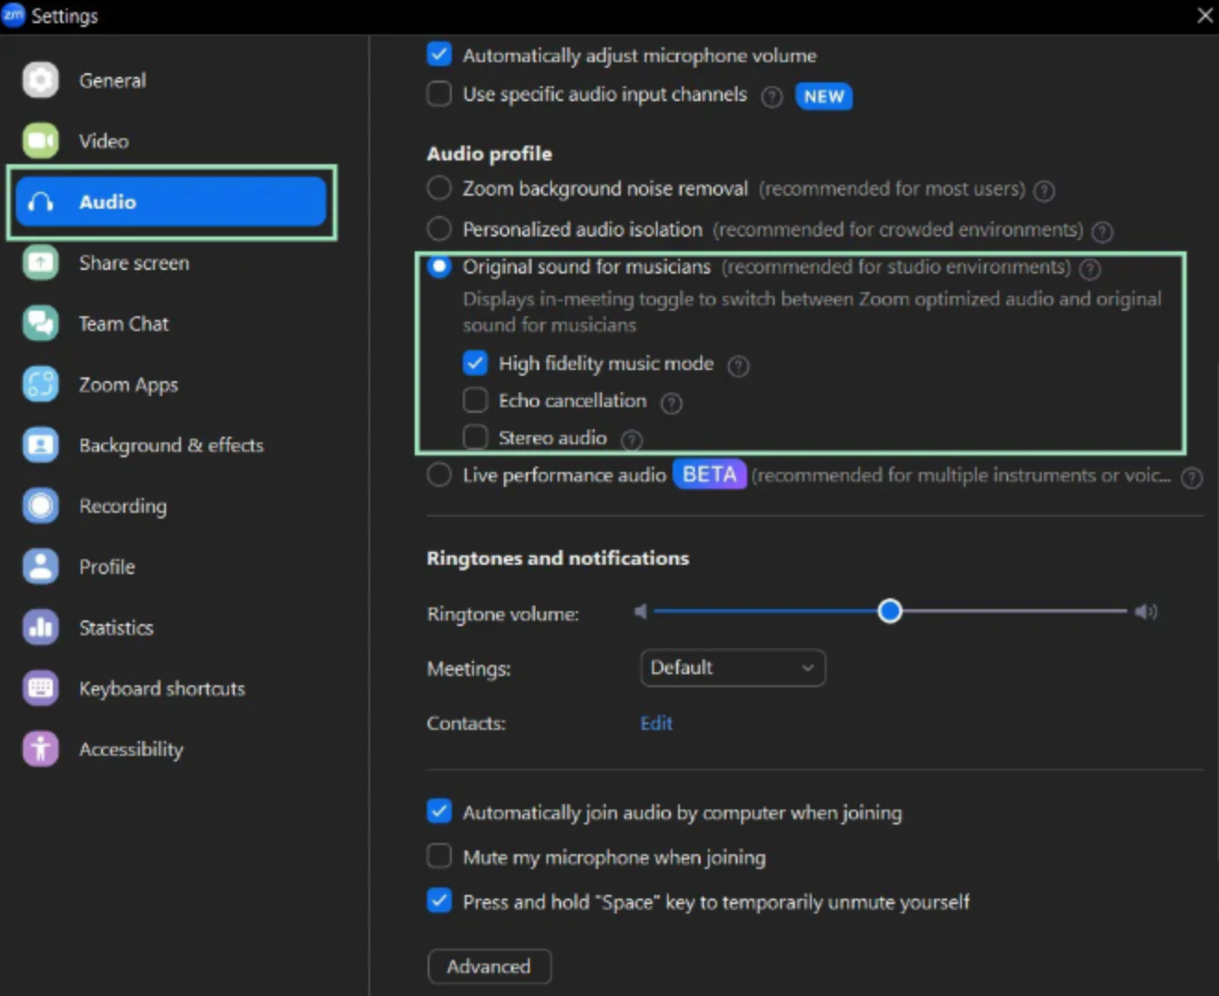Enable the Echo cancellation checkbox
This screenshot has width=1219, height=996.
[475, 399]
